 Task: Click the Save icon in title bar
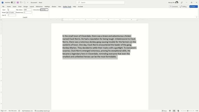click(18, 2)
